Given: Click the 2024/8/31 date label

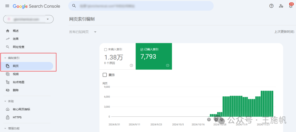Looking at the screenshot, I should (114, 125).
